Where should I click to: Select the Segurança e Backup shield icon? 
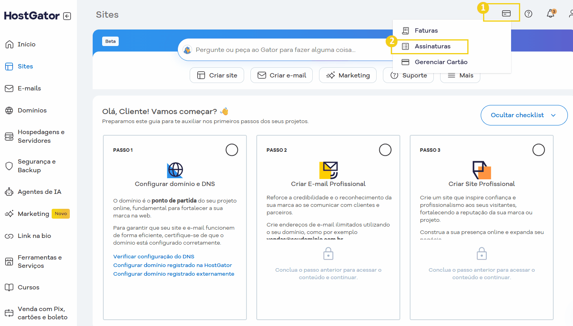(9, 166)
